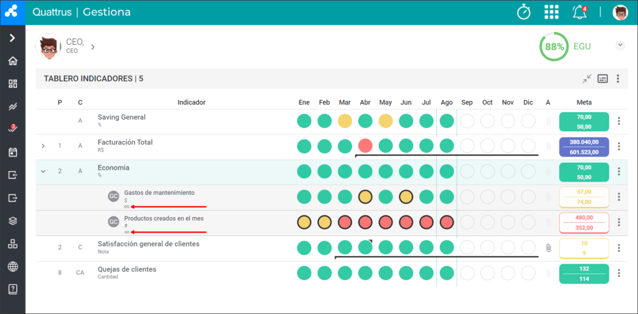This screenshot has height=314, width=638.
Task: Select red April status of Facturación Total
Action: [x=365, y=146]
